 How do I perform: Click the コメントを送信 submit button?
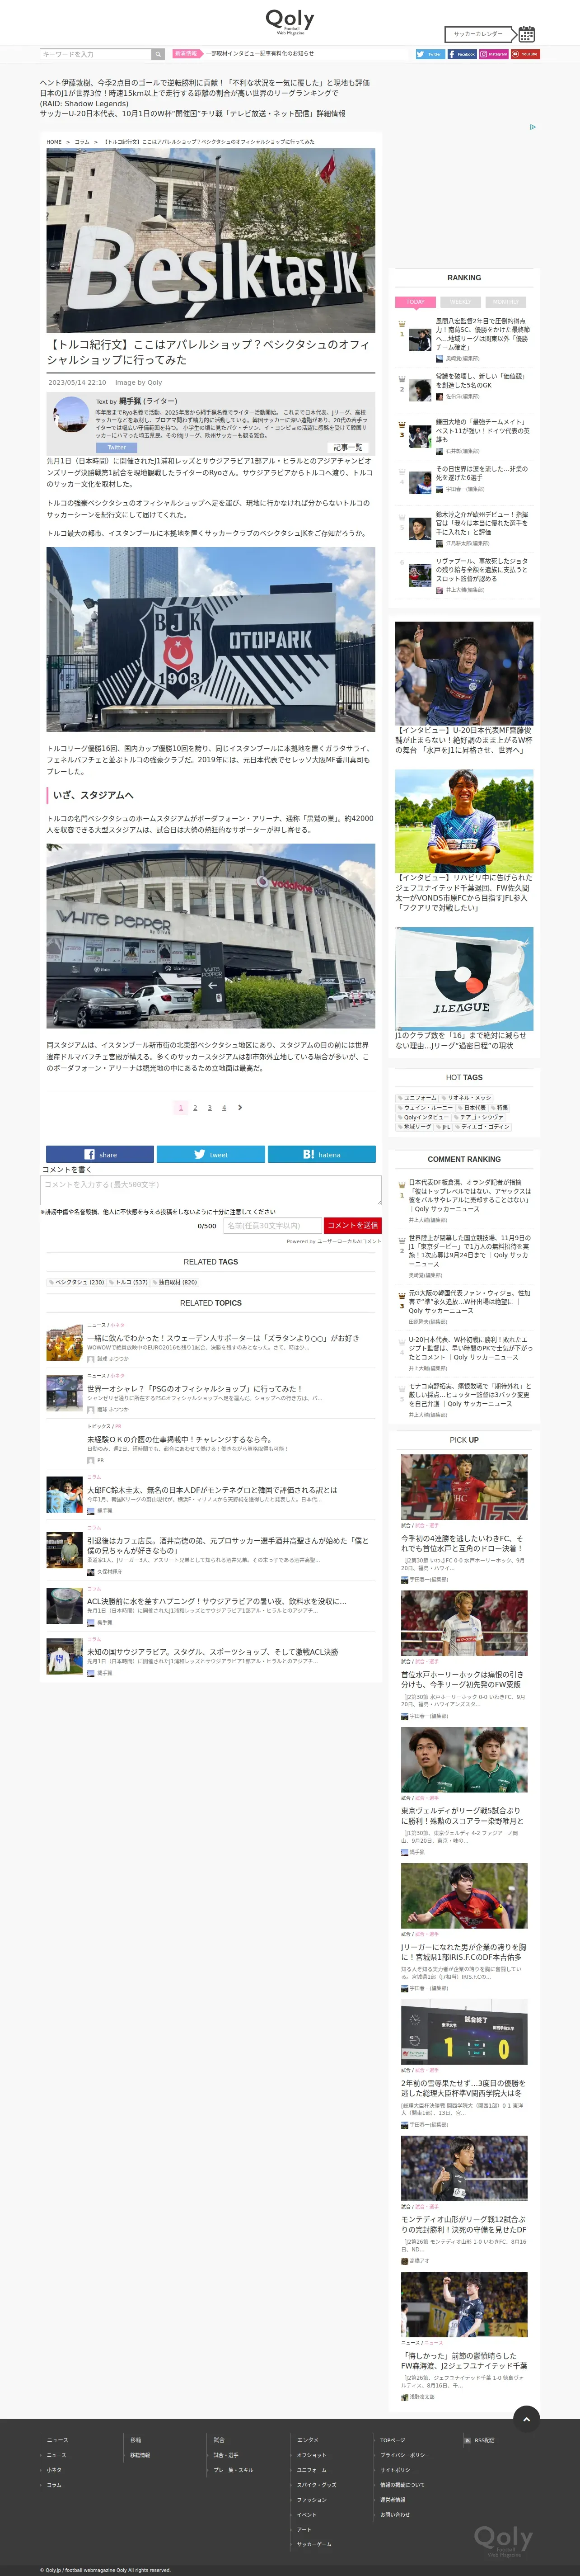(352, 1225)
